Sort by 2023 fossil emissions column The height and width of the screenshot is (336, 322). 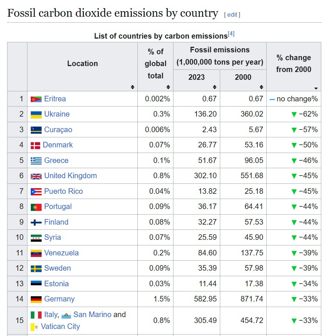[215, 87]
